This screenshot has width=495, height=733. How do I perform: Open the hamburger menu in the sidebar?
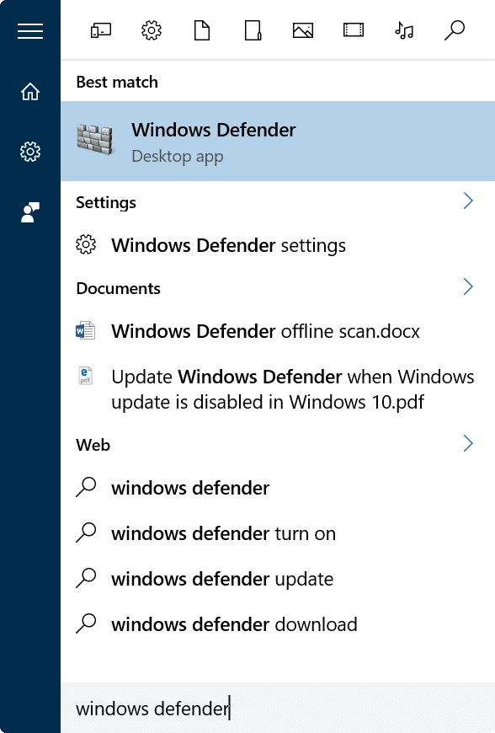coord(30,31)
